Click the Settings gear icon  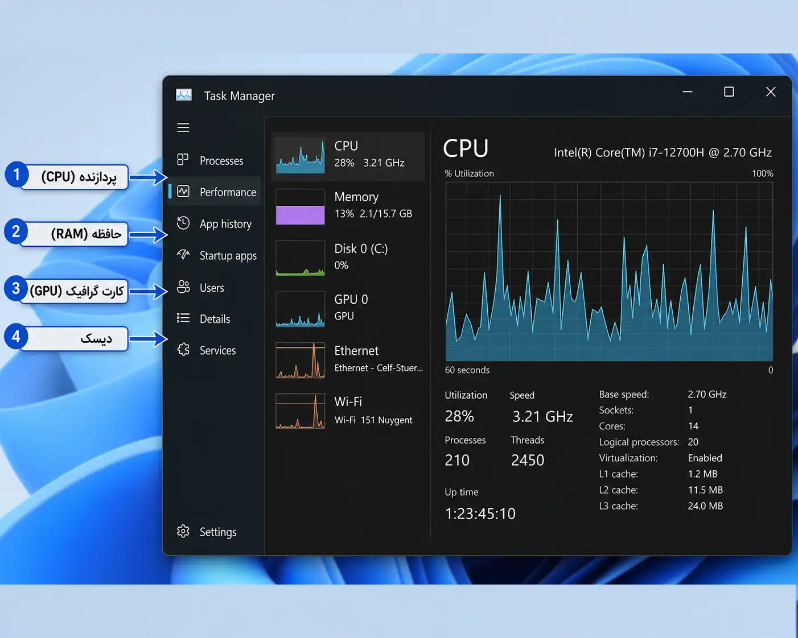183,531
